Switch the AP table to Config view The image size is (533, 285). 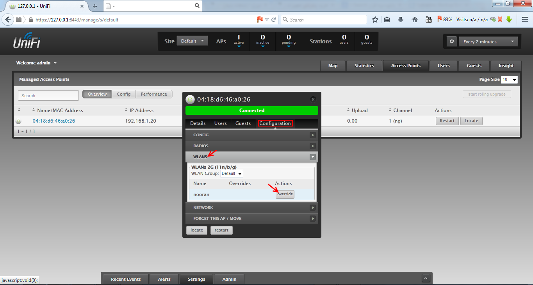point(124,94)
